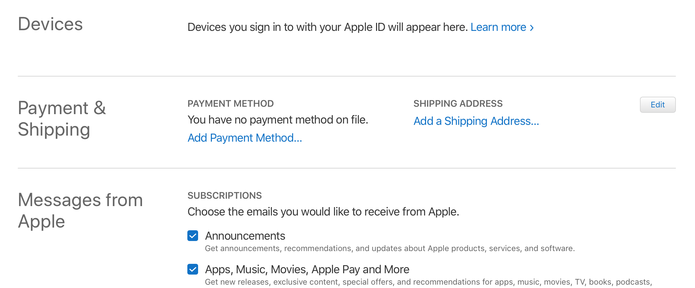
Task: Open the Learn more link about devices
Action: click(502, 27)
